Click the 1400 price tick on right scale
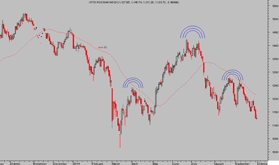Image resolution: width=279 pixels, height=165 pixels. (x=274, y=46)
